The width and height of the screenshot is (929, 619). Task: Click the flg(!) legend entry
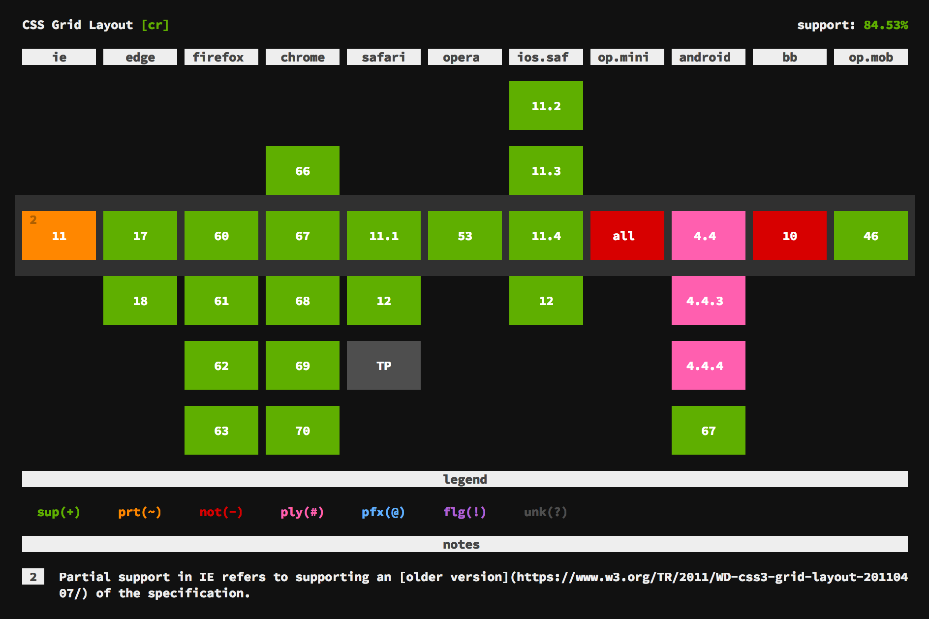464,512
